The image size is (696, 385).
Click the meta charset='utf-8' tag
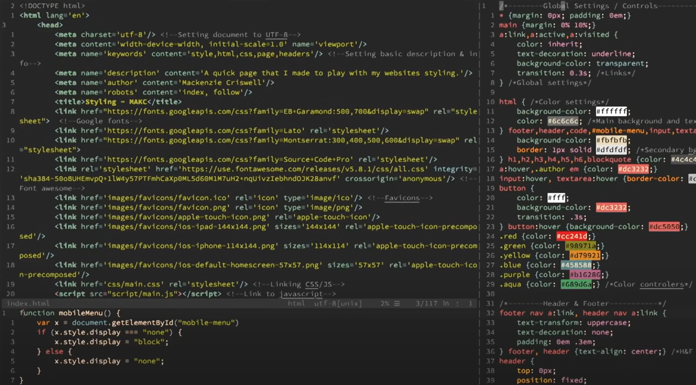pos(105,34)
